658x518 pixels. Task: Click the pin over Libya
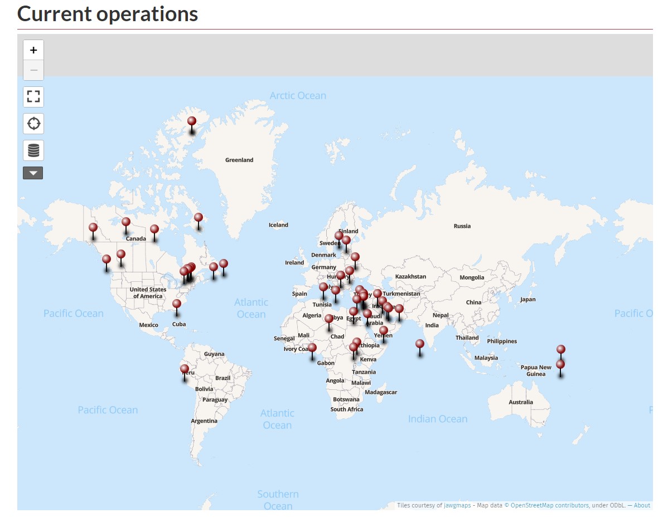329,319
